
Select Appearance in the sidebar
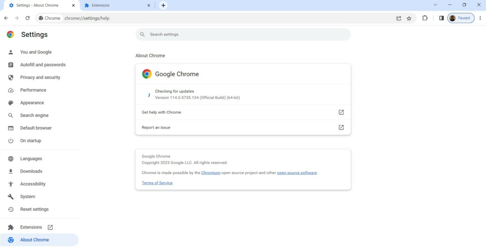click(x=32, y=102)
